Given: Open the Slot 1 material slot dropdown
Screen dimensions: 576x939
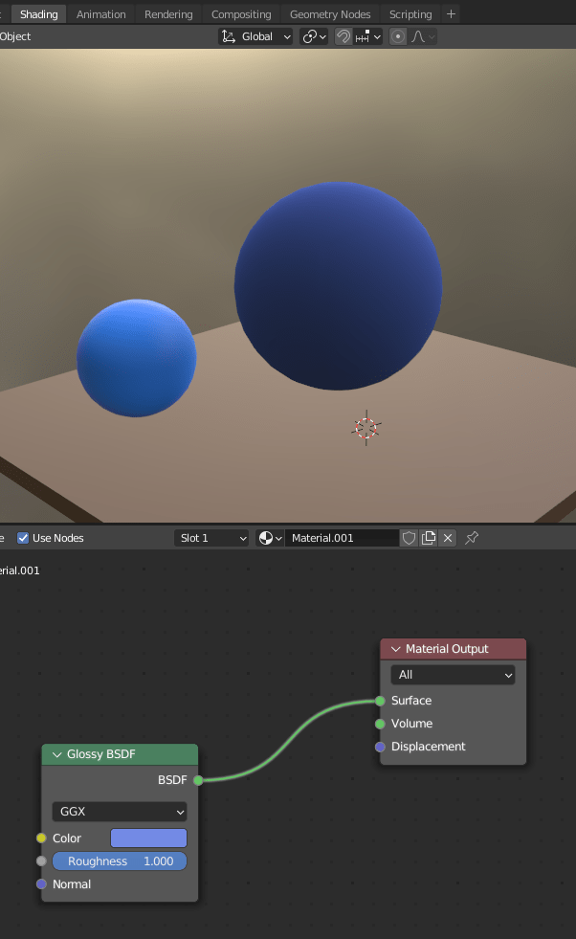Looking at the screenshot, I should pos(211,538).
